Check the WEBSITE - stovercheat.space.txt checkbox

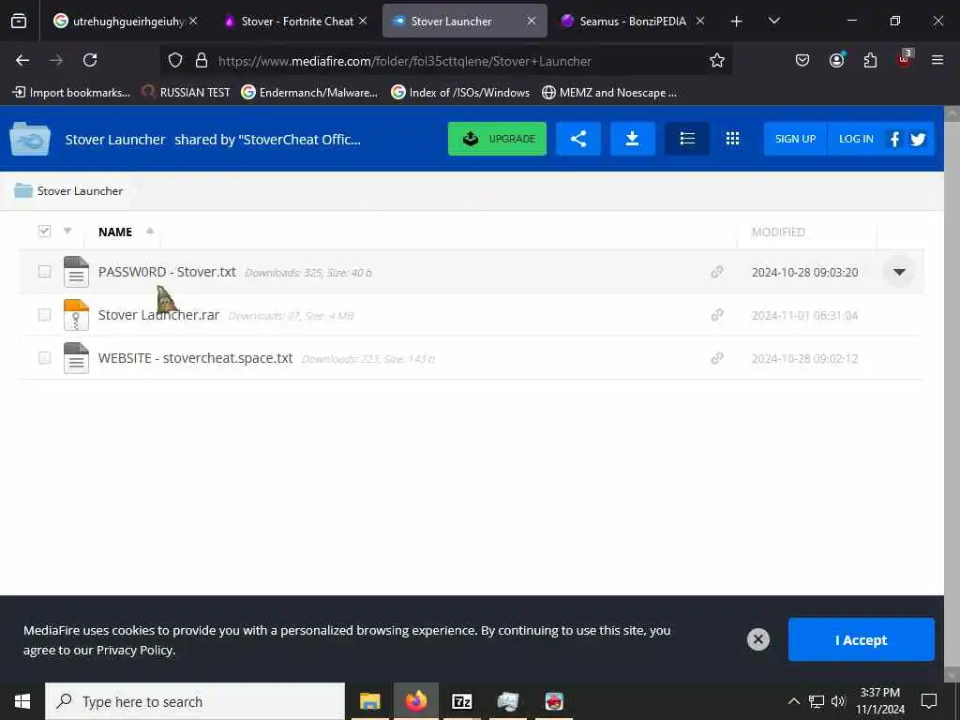point(44,357)
